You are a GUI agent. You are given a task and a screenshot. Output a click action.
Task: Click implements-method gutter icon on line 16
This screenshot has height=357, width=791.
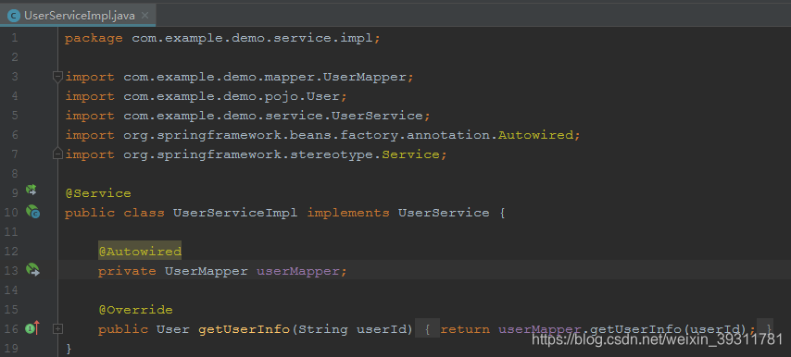[x=32, y=329]
